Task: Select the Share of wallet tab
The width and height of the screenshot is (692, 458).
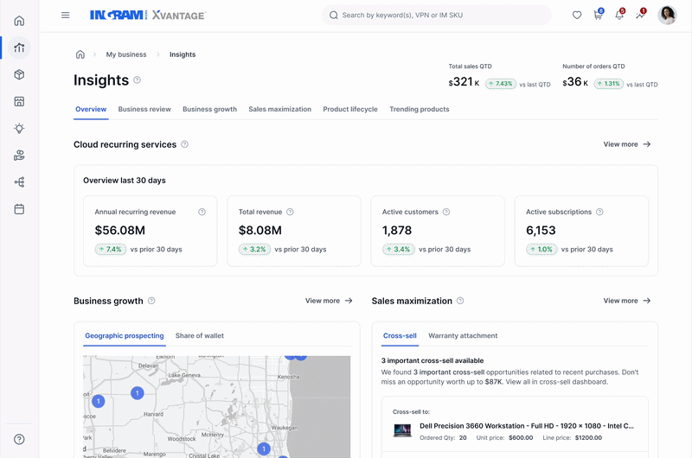Action: 200,336
